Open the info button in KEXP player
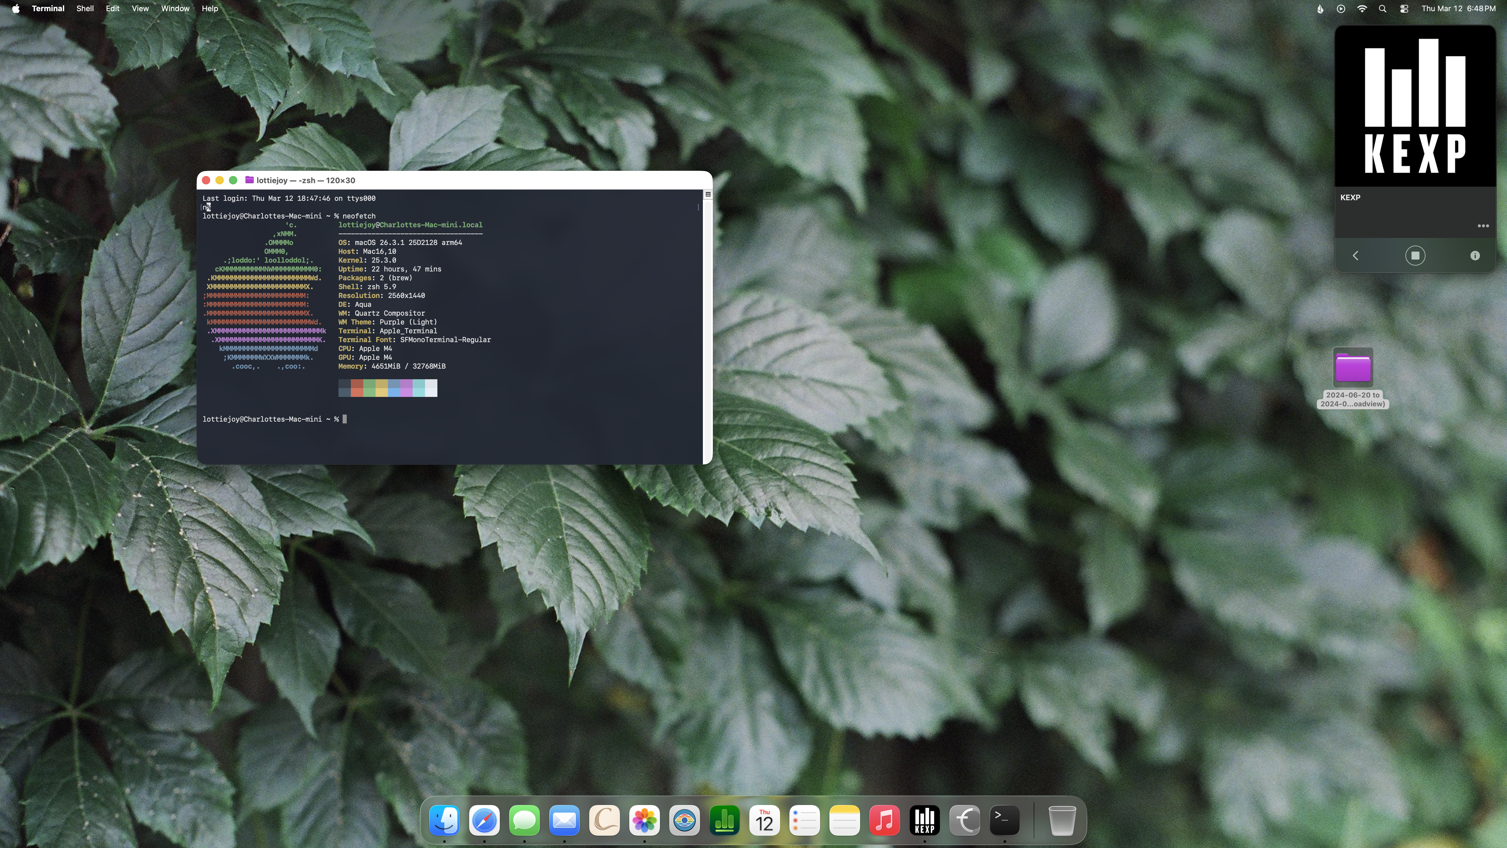This screenshot has width=1507, height=848. pyautogui.click(x=1475, y=256)
